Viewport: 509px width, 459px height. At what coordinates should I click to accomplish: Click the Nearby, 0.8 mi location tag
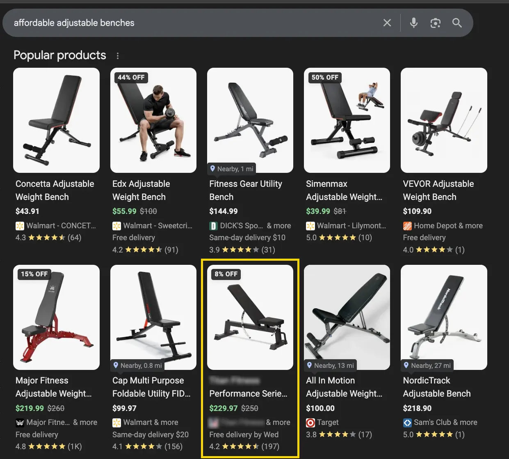pos(138,365)
